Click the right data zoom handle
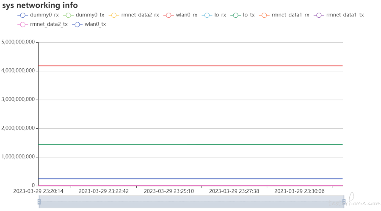The image size is (381, 211). [344, 202]
